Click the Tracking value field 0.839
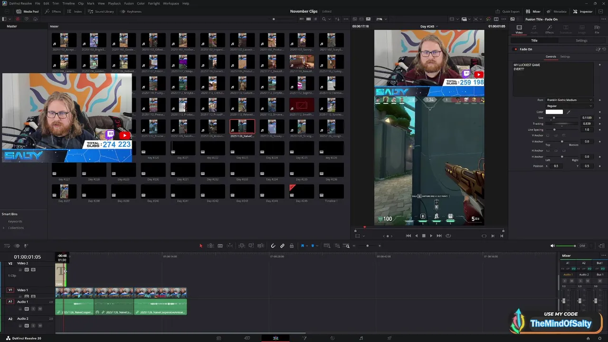This screenshot has height=342, width=608. point(587,123)
